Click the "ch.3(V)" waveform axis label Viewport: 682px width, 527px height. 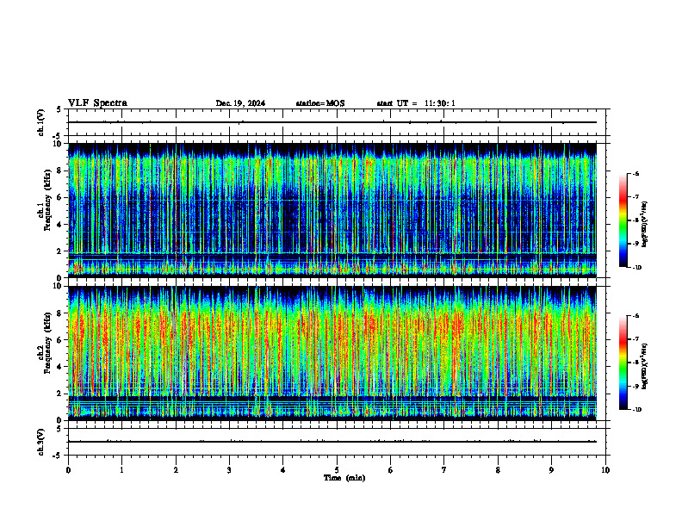[x=41, y=442]
